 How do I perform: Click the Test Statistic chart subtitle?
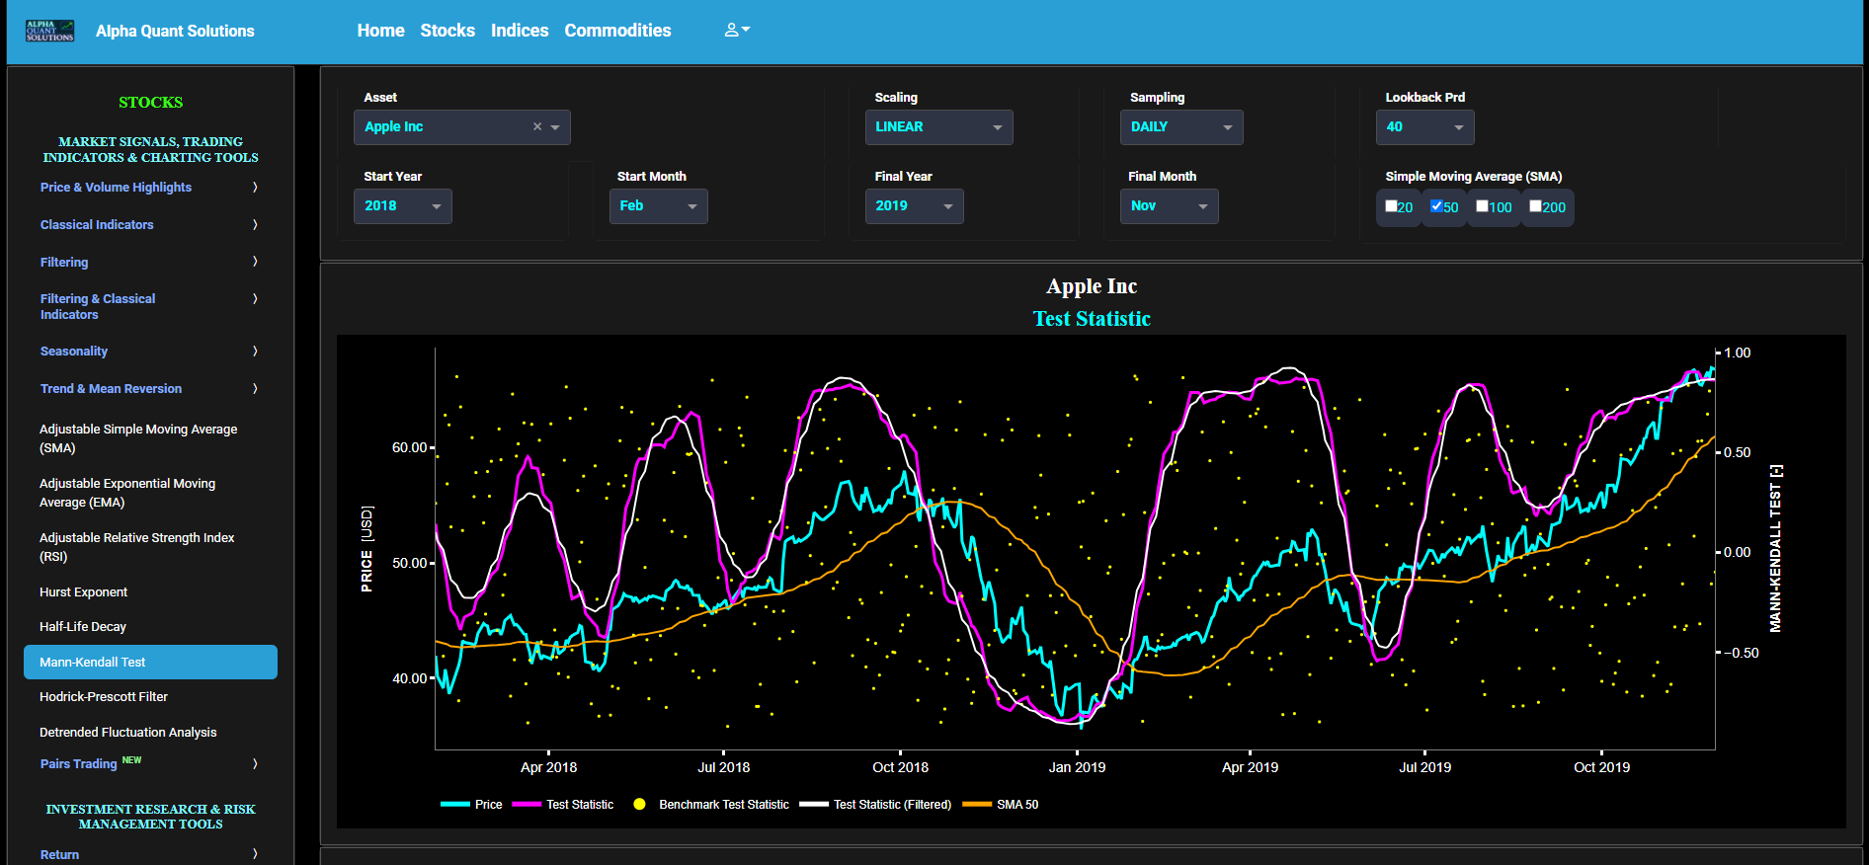1092,319
